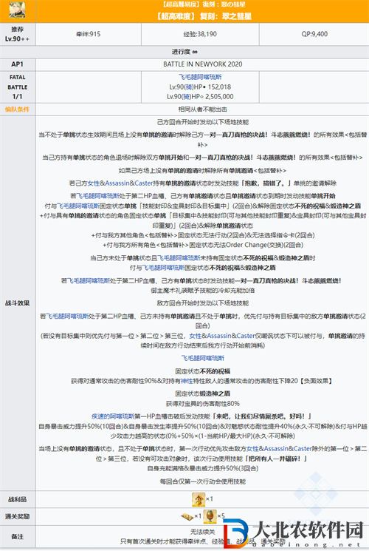Open 飞毛腿阿喀琉斯 link before 固定状态单挑「技能封印
The image size is (369, 551).
78,206
